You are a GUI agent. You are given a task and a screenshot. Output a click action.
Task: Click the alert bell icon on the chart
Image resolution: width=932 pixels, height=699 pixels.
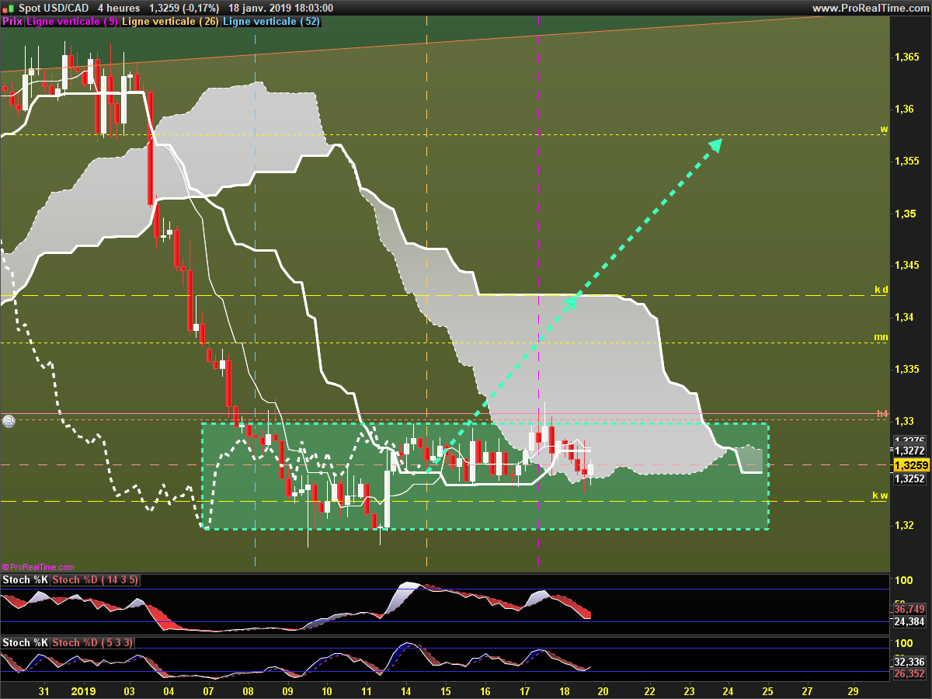[x=9, y=422]
